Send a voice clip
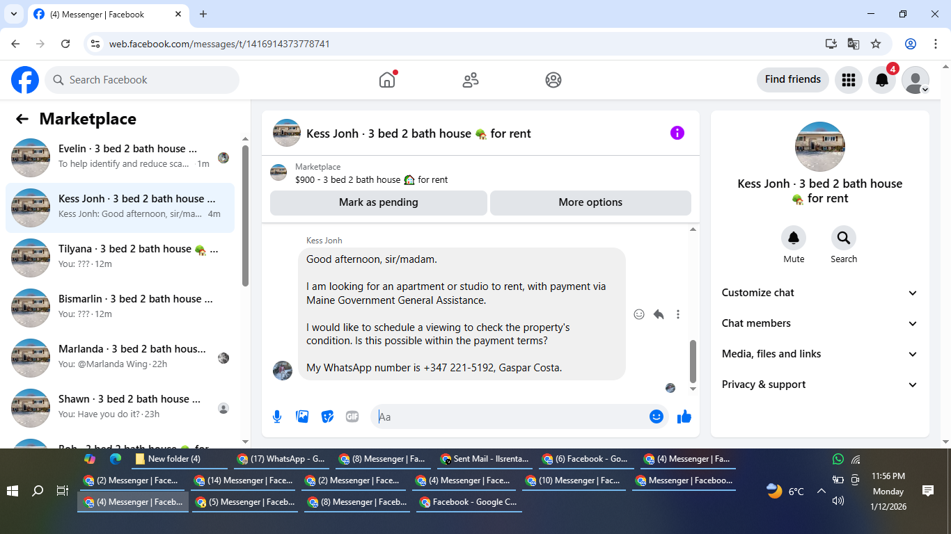The image size is (951, 534). click(277, 416)
